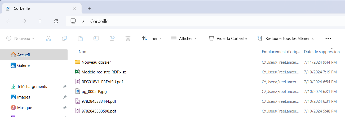Click original location of Nouveau dossier row
Image resolution: width=345 pixels, height=117 pixels.
pos(281,62)
